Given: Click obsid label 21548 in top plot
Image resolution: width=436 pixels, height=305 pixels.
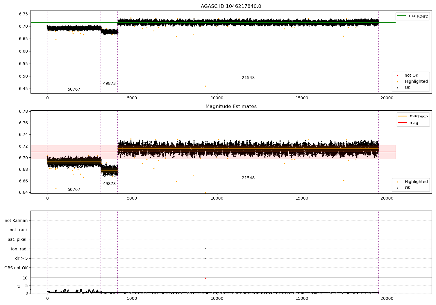Looking at the screenshot, I should (x=248, y=78).
